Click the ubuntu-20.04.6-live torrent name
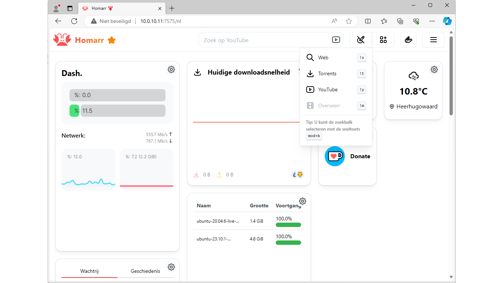This screenshot has width=503, height=283. coord(218,221)
